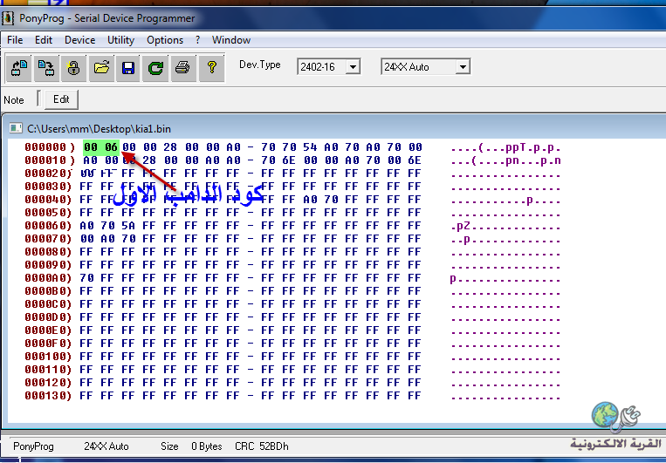Click ASCII column text ....(...ppT.p.p.

click(x=506, y=147)
